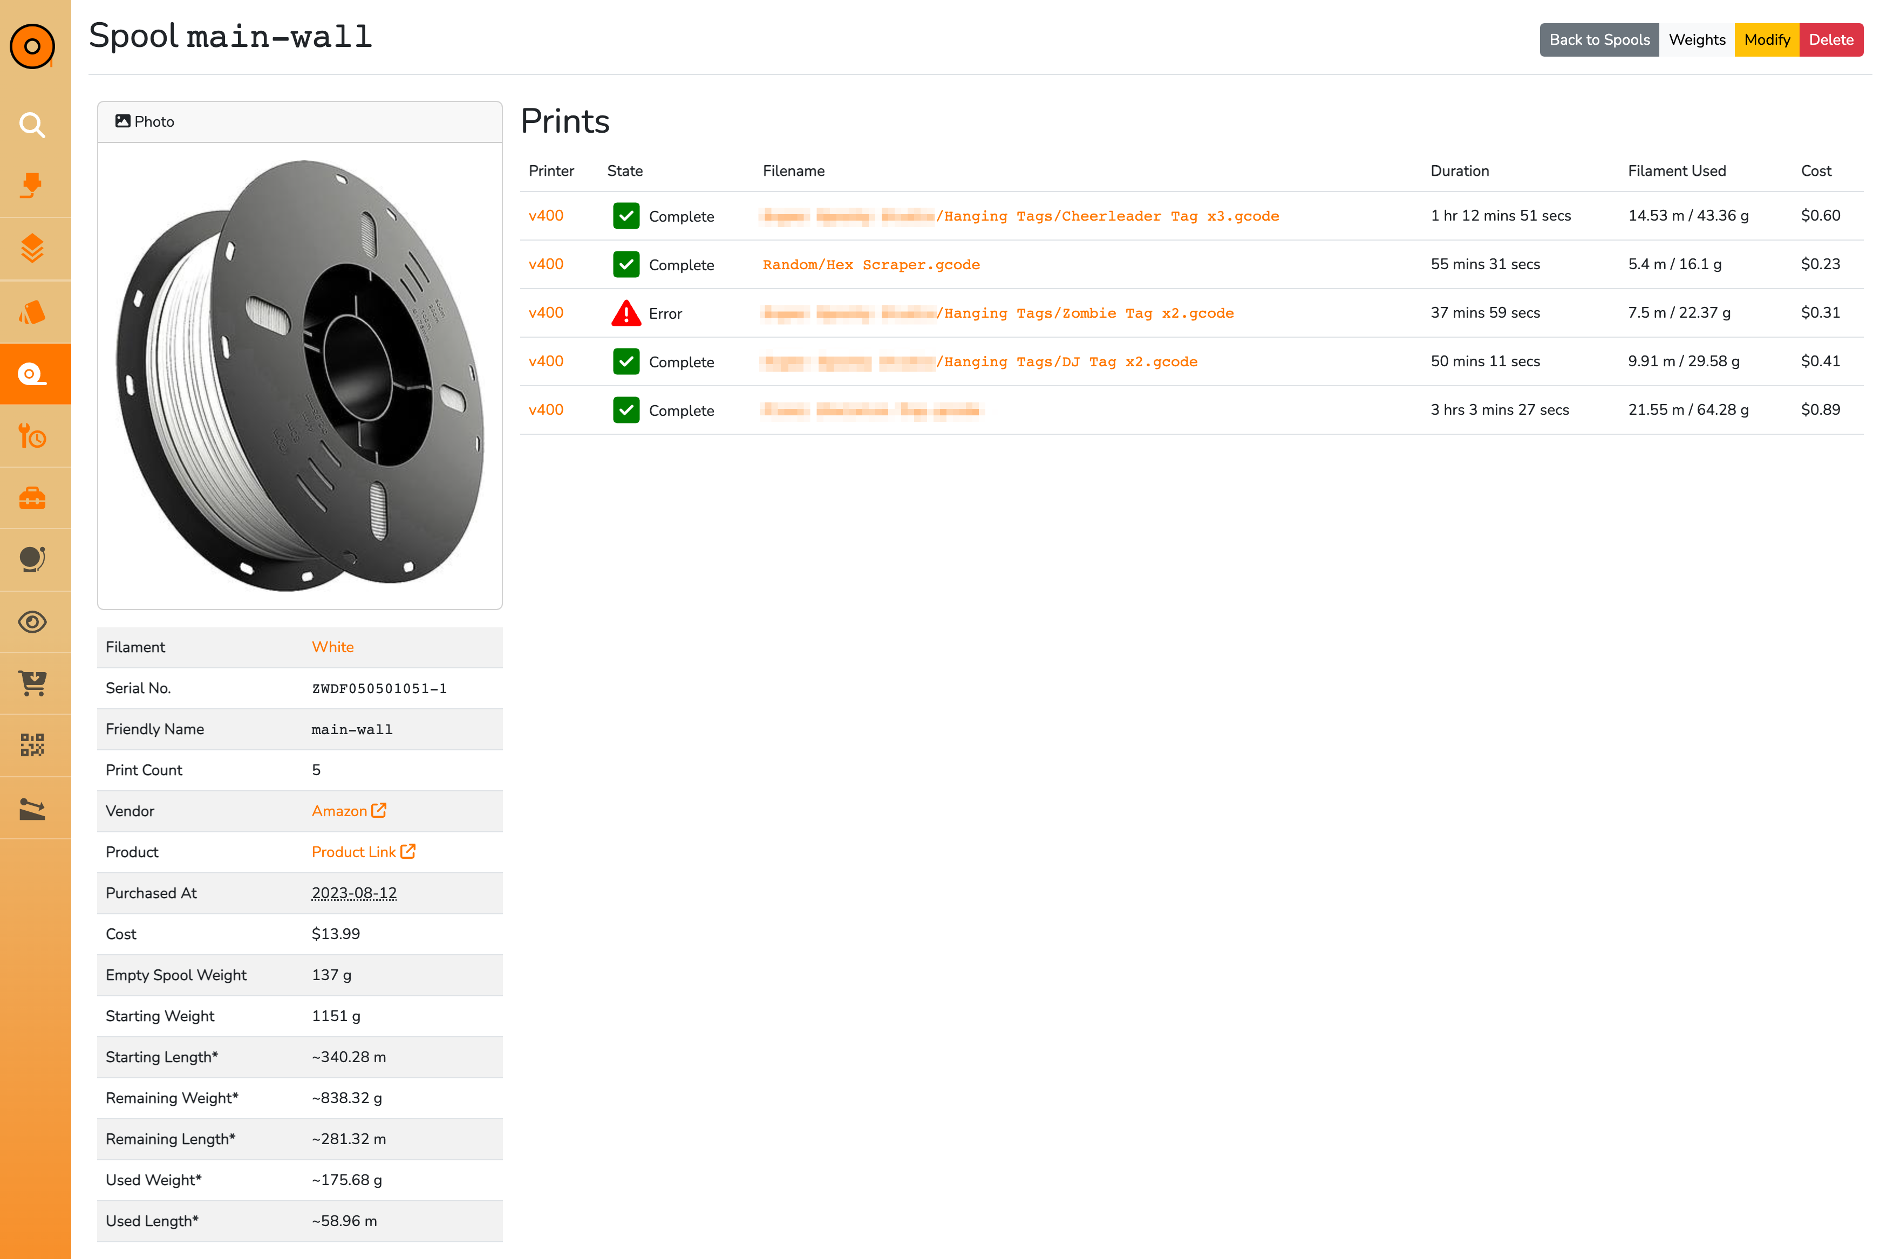Image resolution: width=1880 pixels, height=1259 pixels.
Task: Click the Error warning triangle on Zombie Tag print
Action: click(625, 313)
